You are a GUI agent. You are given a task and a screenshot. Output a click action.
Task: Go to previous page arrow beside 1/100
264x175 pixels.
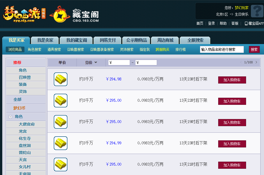(x=241, y=62)
